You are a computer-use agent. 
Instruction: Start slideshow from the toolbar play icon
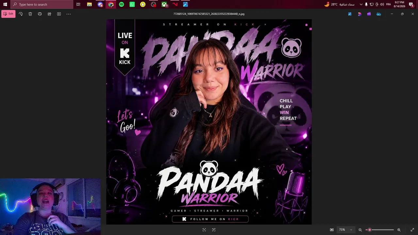[x=59, y=14]
